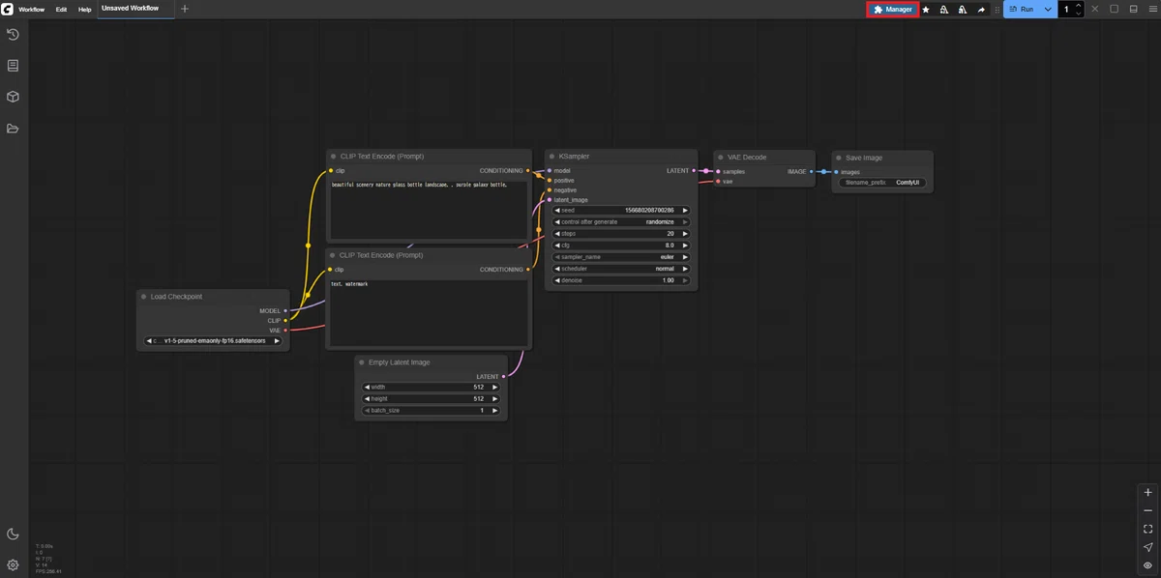This screenshot has height=578, width=1161.
Task: Open the workflows folder sidebar icon
Action: click(13, 129)
